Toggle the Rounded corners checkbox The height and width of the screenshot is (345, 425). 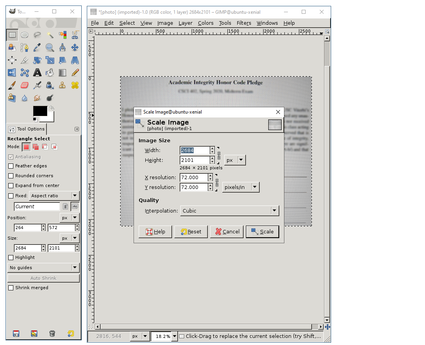pos(11,176)
